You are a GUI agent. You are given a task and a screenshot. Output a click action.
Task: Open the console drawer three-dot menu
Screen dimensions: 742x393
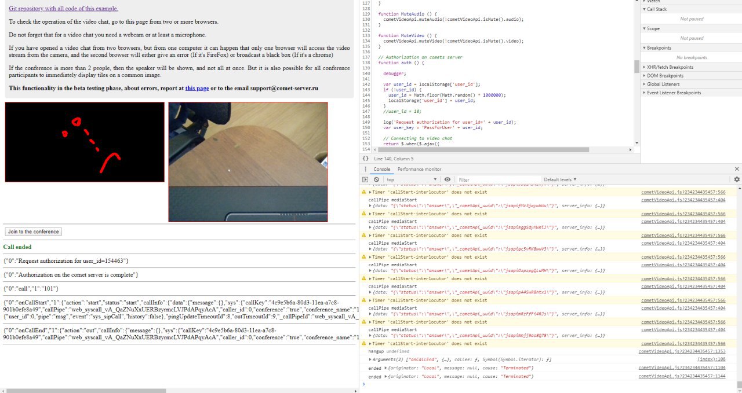pos(365,169)
